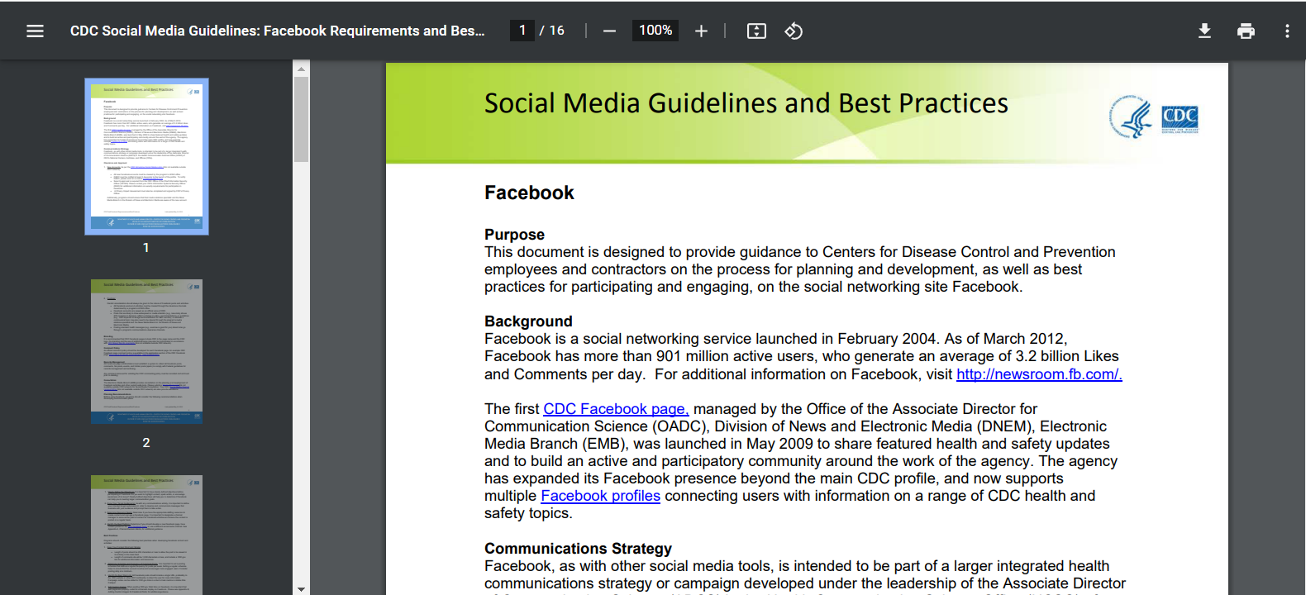
Task: Click the sidebar scroll up arrow
Action: (301, 69)
